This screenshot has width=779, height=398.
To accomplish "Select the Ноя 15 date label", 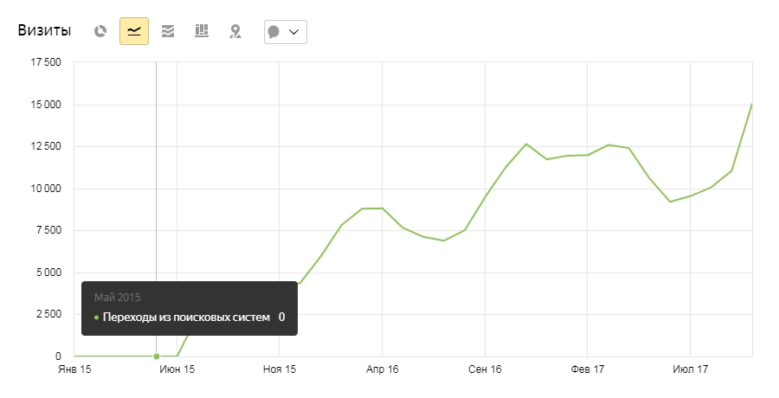I will click(x=280, y=369).
